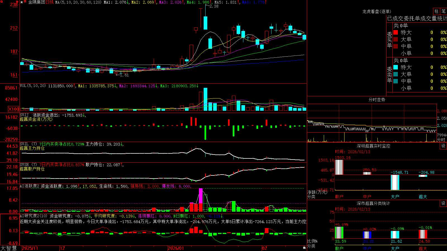The image size is (447, 251).
Task: Click the AI活跃度2 indicator label
Action: [30, 186]
